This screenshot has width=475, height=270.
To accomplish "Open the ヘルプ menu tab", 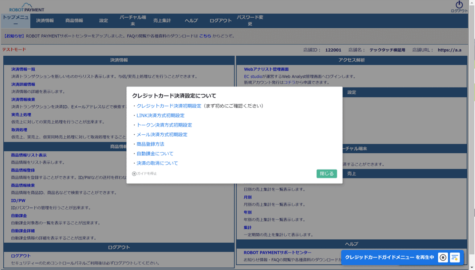I will click(x=191, y=20).
